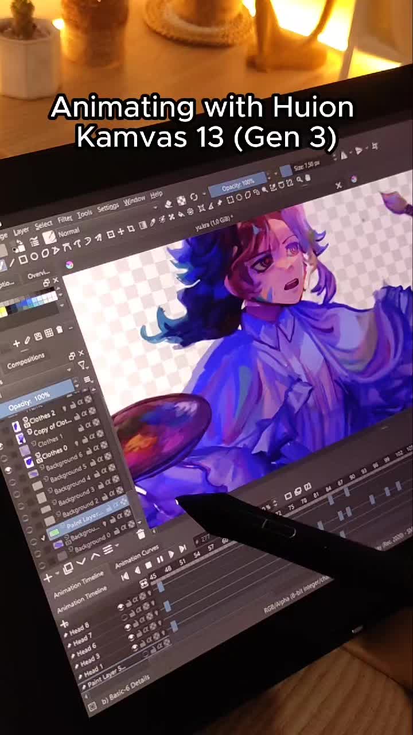413x735 pixels.
Task: Jump to first animation frame
Action: tap(125, 577)
